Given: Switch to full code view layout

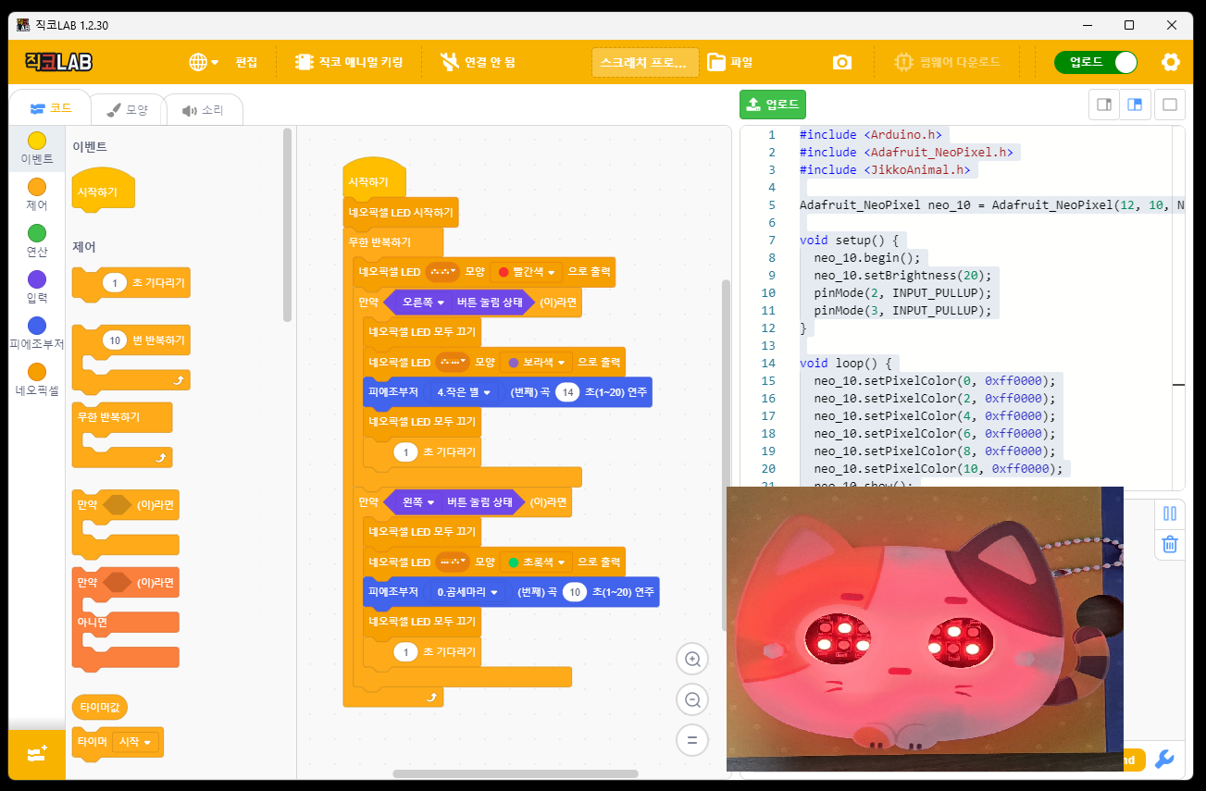Looking at the screenshot, I should (x=1169, y=105).
